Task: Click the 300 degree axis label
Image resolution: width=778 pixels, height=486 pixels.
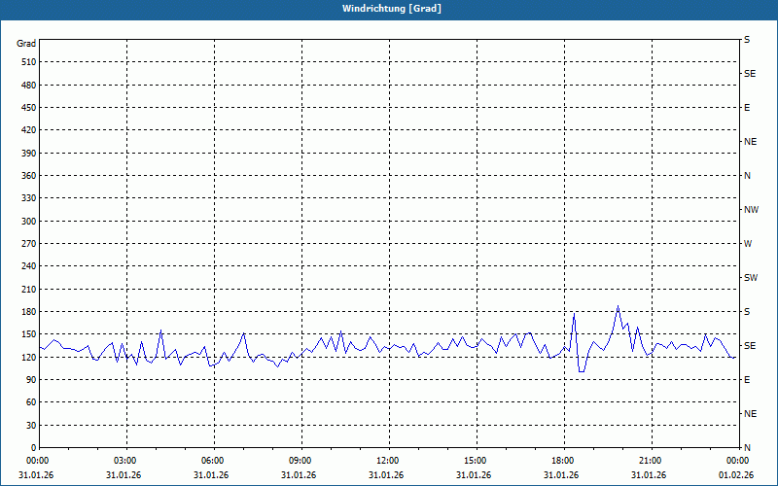Action: (x=29, y=222)
